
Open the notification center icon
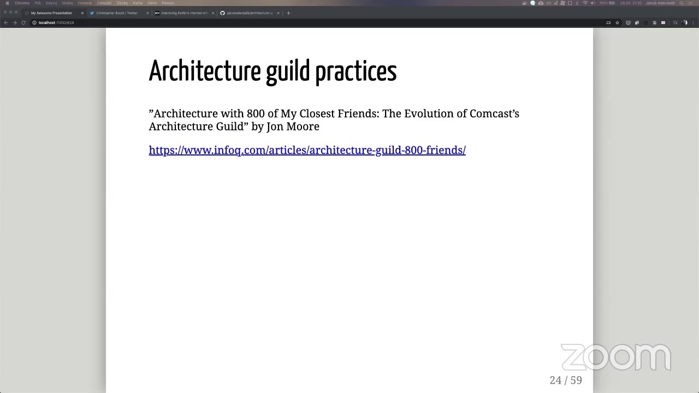[x=690, y=3]
